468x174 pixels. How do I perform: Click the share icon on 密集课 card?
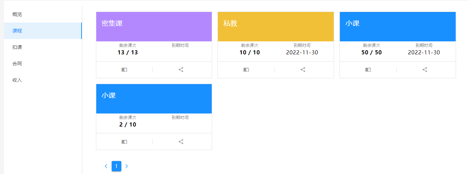coord(181,70)
